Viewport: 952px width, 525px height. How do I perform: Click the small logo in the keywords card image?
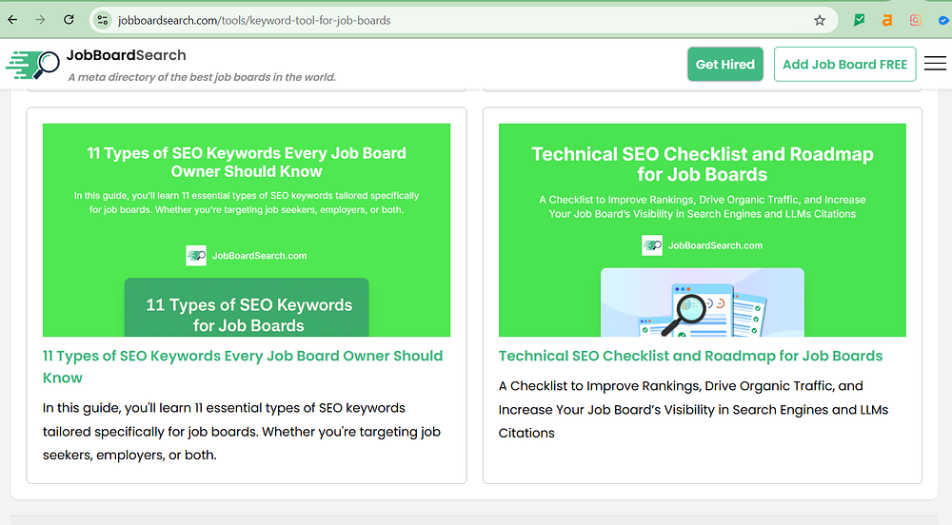196,256
